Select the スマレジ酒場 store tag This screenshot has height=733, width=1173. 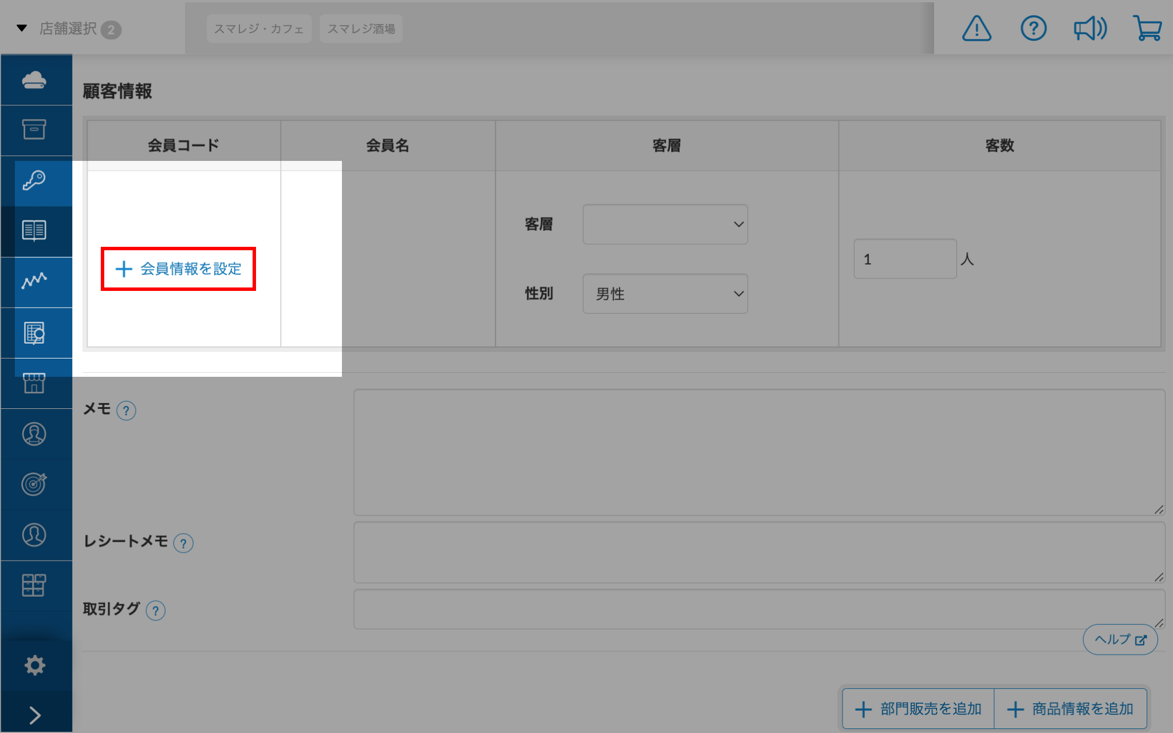[361, 29]
